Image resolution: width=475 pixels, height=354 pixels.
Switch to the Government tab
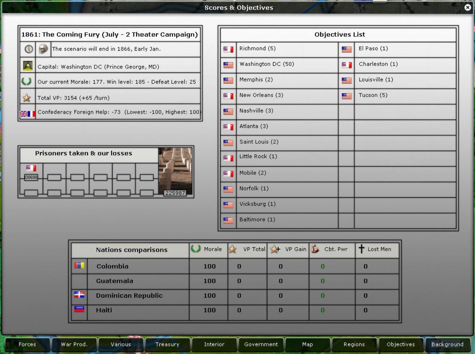point(261,344)
